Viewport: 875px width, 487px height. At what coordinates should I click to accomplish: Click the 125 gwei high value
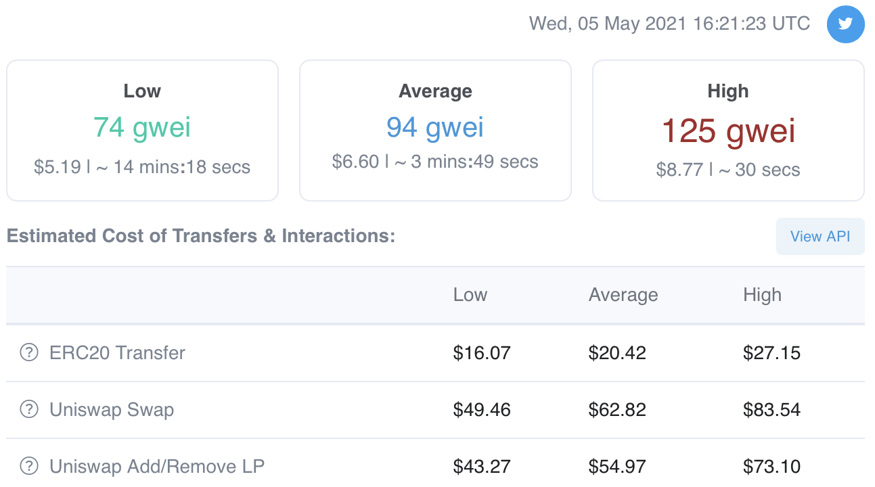point(728,131)
